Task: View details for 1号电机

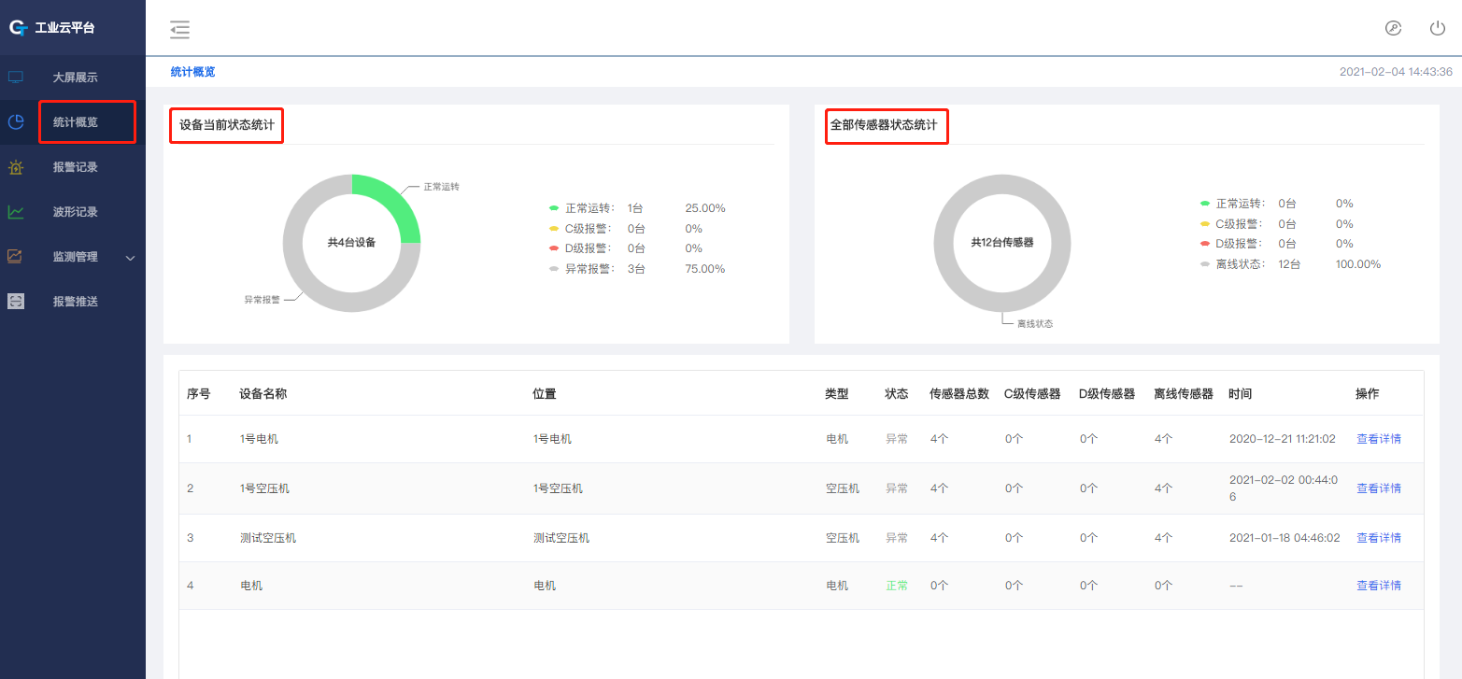Action: click(x=1379, y=439)
